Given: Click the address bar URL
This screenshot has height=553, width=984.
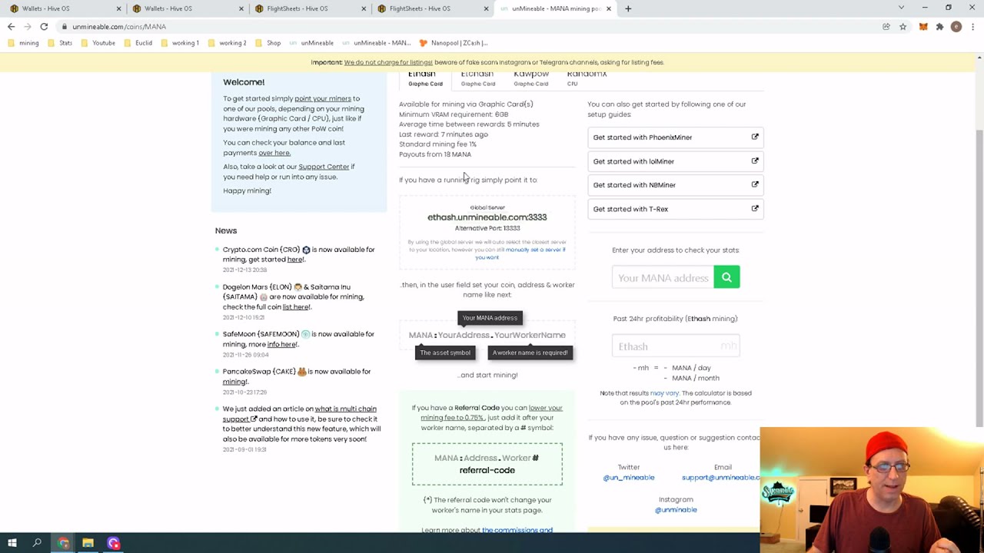Looking at the screenshot, I should pyautogui.click(x=119, y=27).
